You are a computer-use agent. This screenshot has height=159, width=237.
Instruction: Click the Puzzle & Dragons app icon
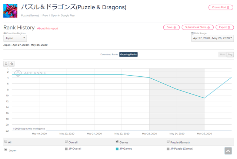pos(10,10)
